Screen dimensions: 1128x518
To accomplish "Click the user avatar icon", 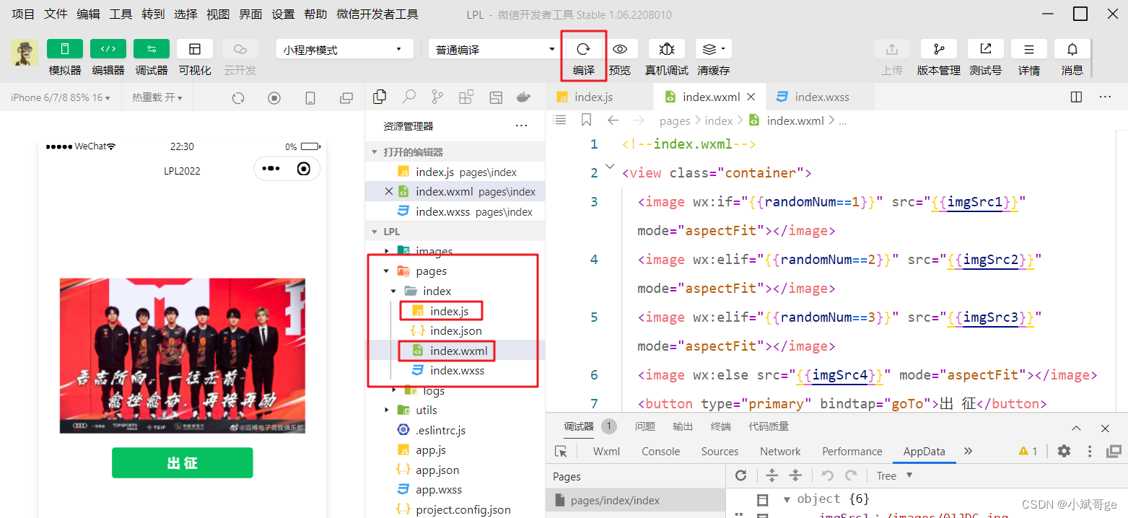I will tap(25, 53).
